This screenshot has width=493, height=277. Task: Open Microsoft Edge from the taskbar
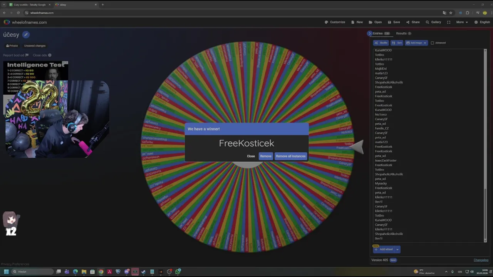[75, 272]
